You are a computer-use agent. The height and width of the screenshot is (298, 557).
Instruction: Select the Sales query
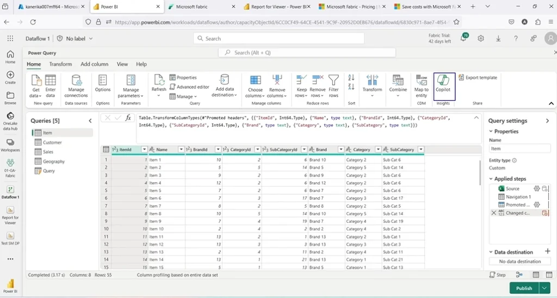click(x=48, y=152)
